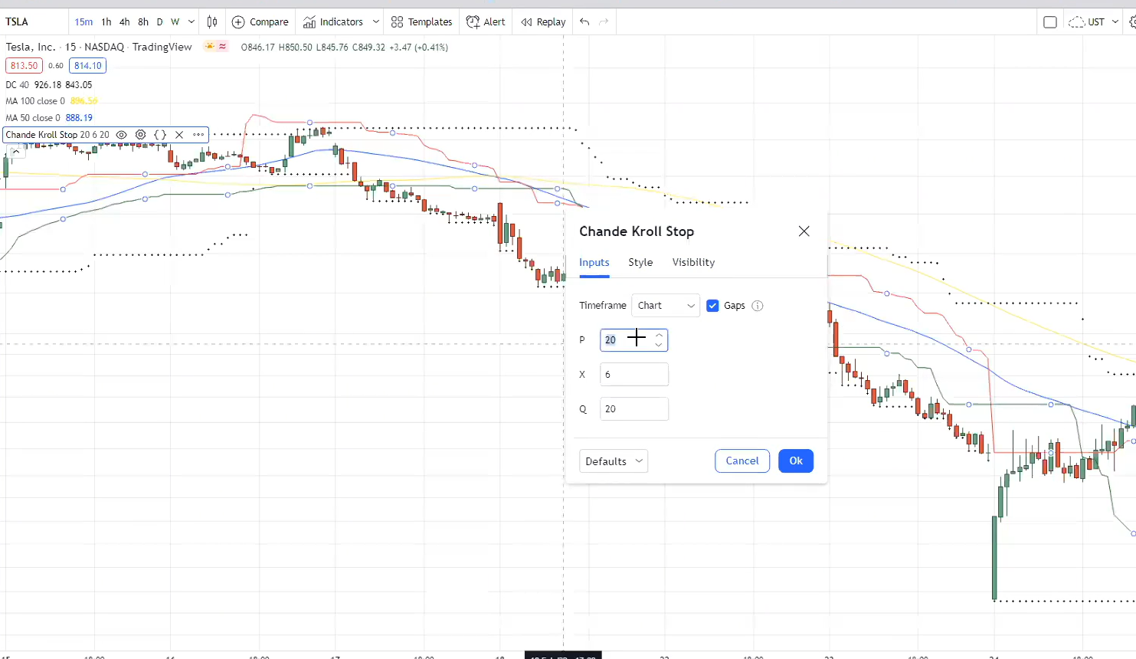Expand the Indicators favorites dropdown arrow
This screenshot has width=1136, height=659.
[375, 21]
